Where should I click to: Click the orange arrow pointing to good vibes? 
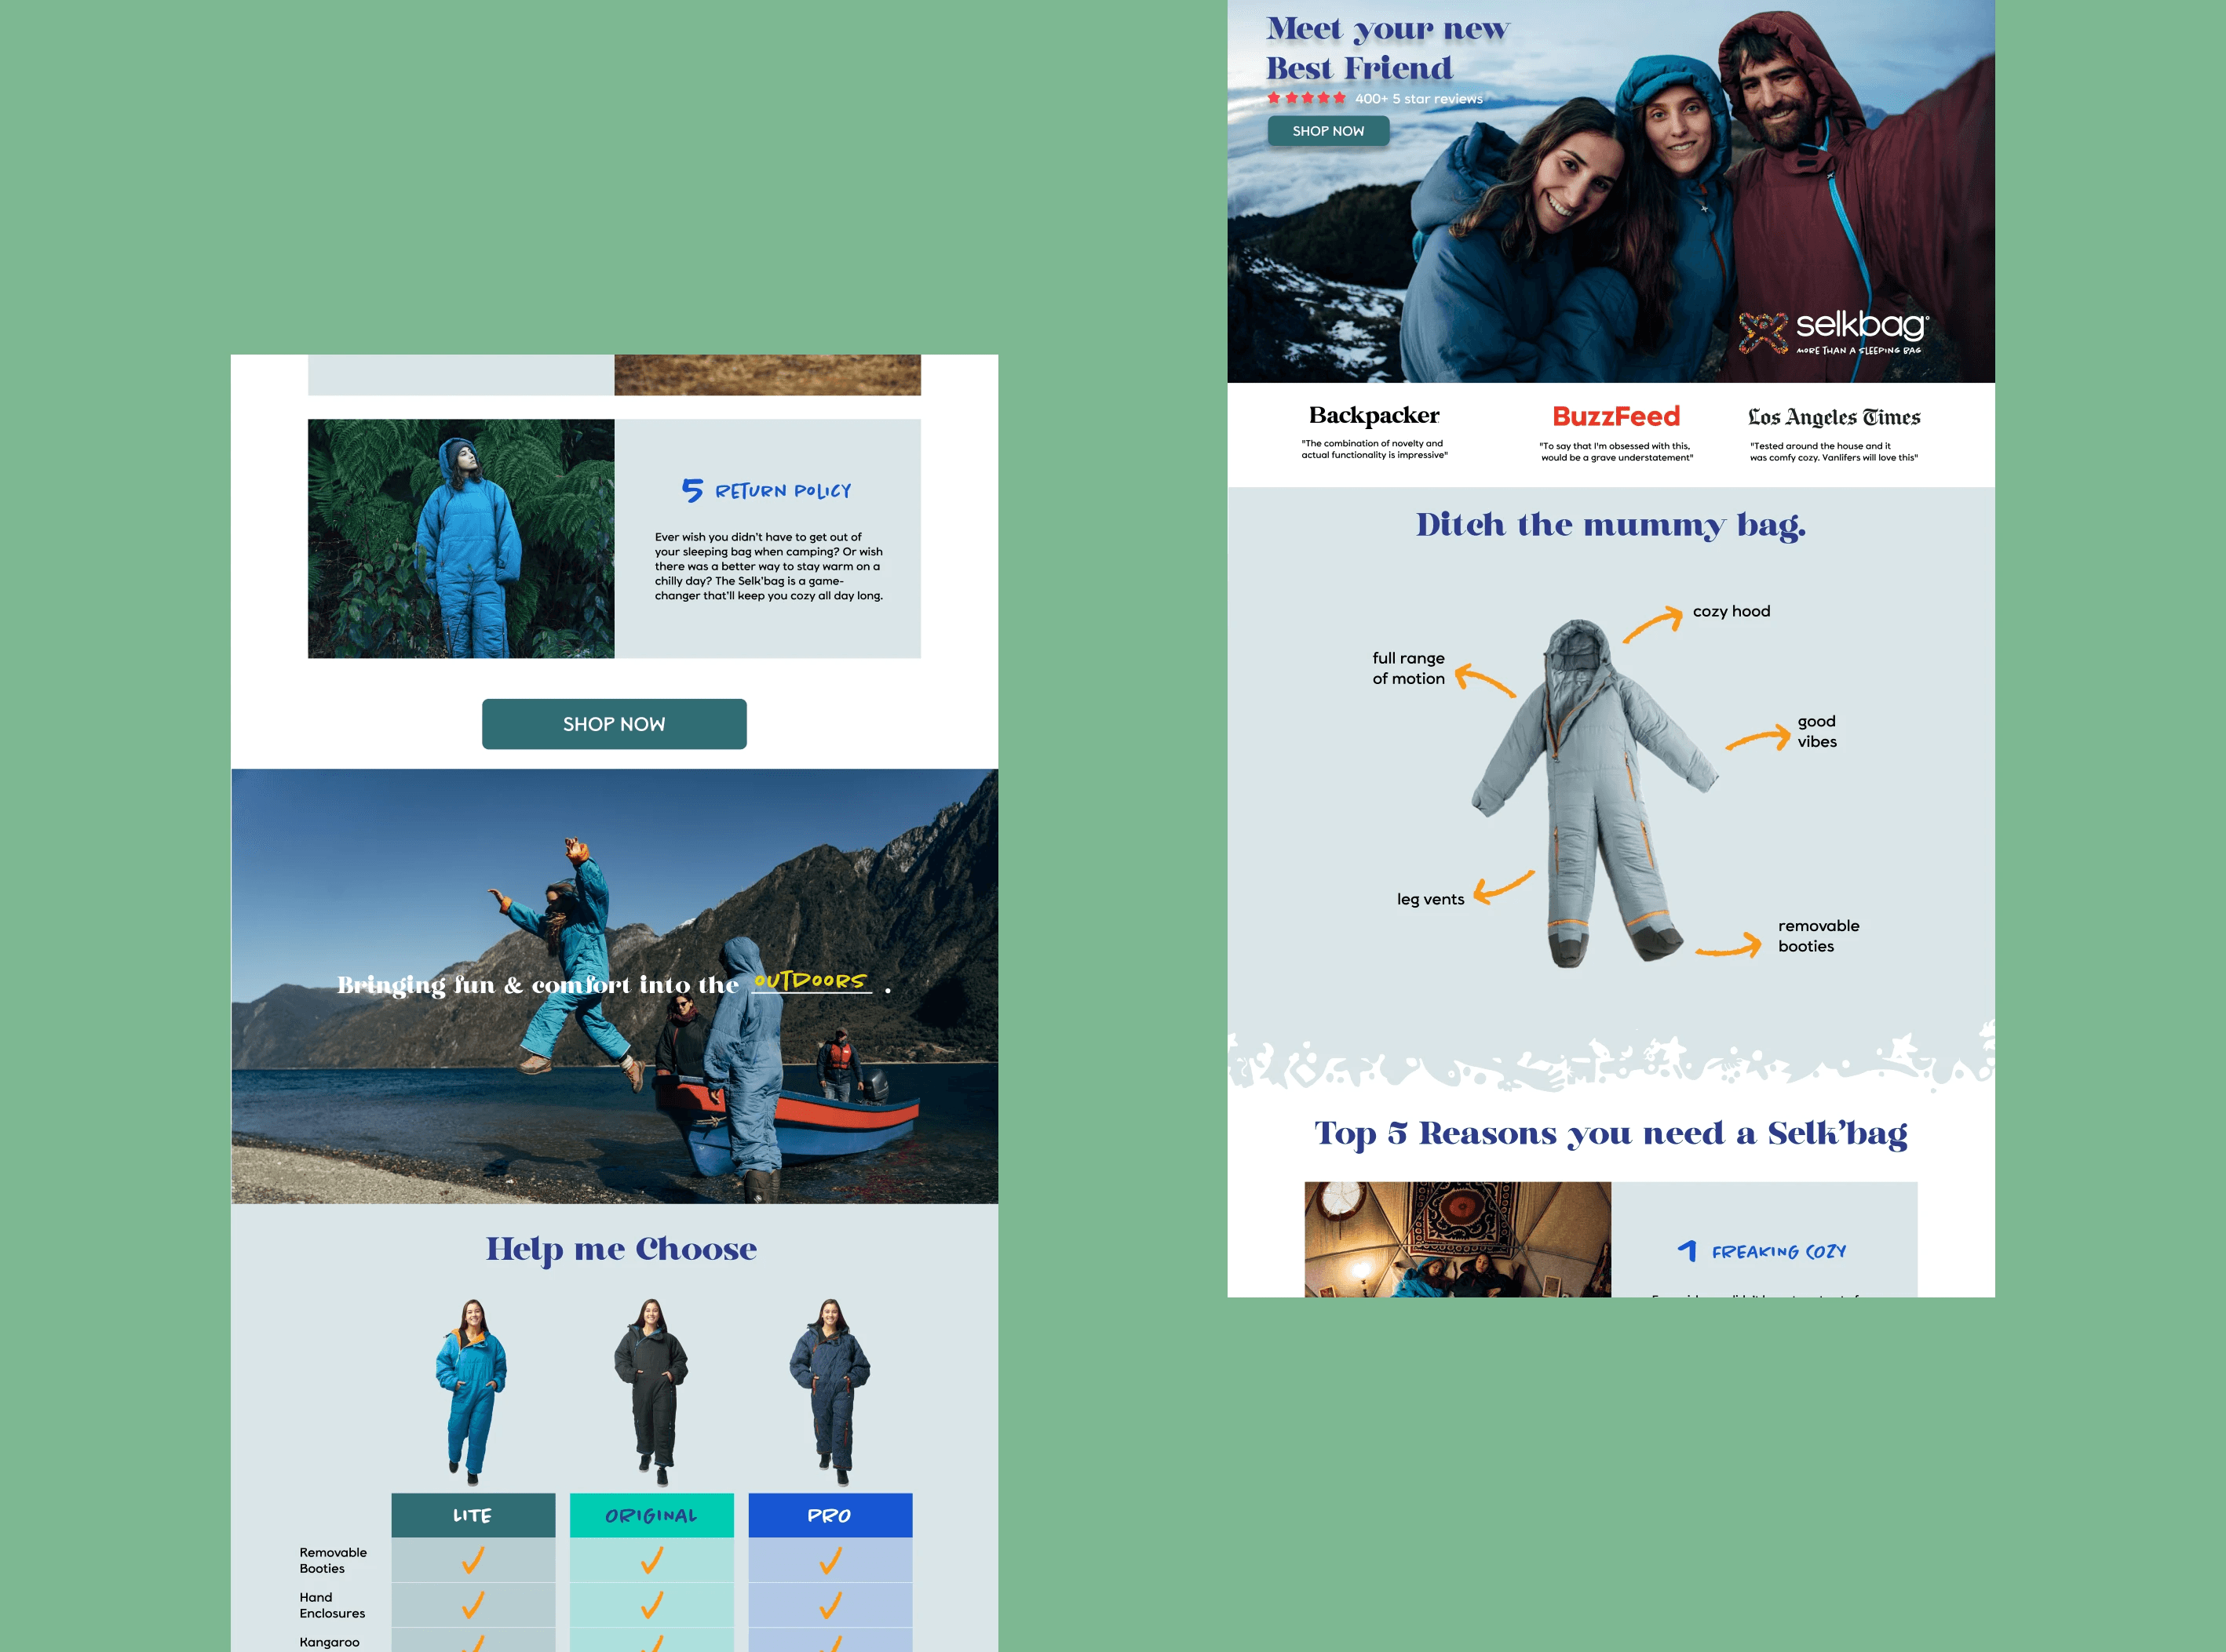(1757, 737)
